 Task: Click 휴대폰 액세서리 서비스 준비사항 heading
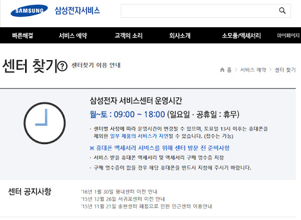click(159, 148)
